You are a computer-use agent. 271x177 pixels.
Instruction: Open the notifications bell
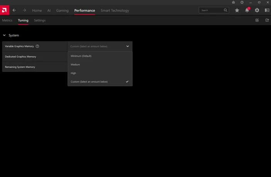coord(247,10)
